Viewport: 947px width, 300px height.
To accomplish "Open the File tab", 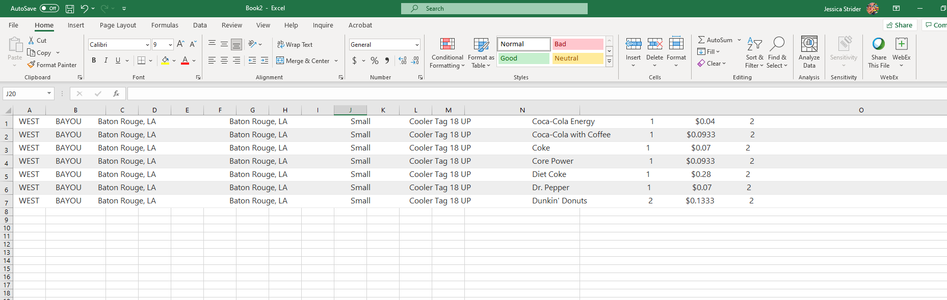I will (14, 25).
